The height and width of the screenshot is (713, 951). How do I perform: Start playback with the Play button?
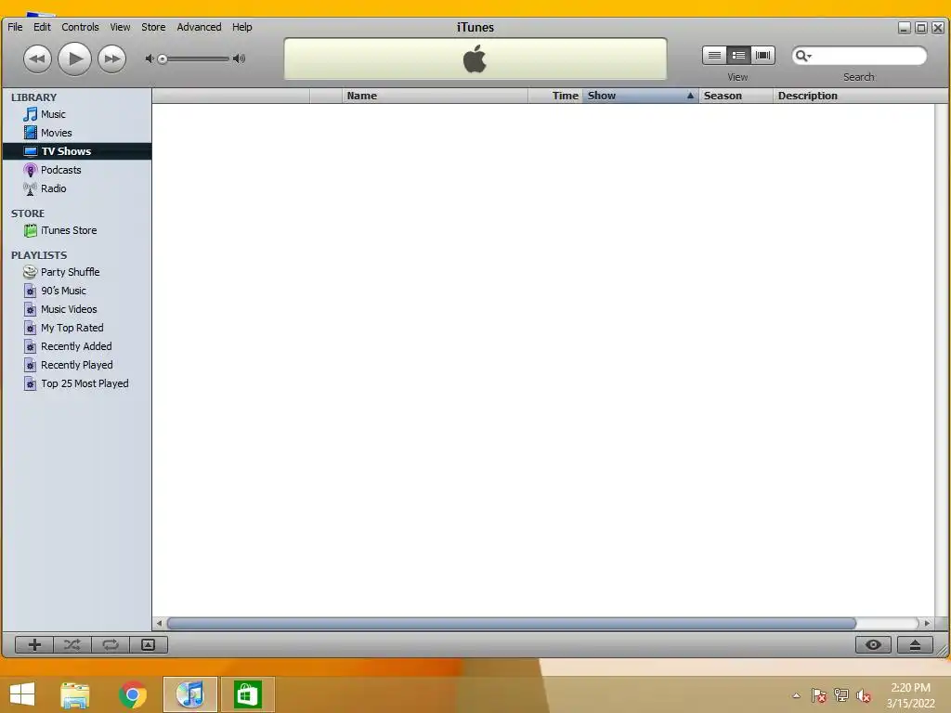tap(74, 58)
